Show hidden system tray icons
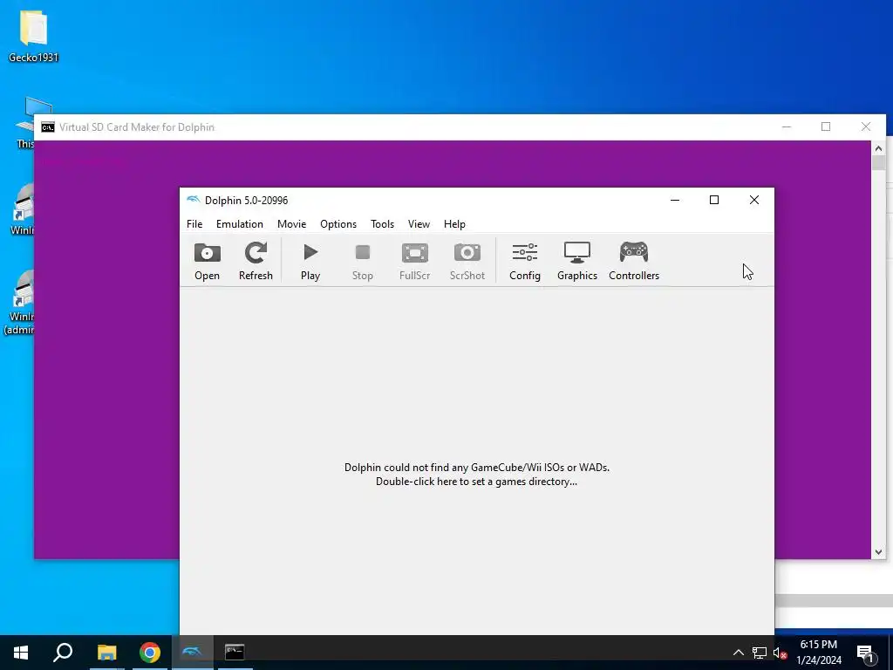Viewport: 893px width, 670px height. 738,653
